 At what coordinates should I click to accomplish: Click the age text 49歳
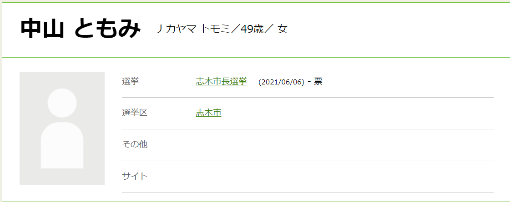tap(252, 29)
